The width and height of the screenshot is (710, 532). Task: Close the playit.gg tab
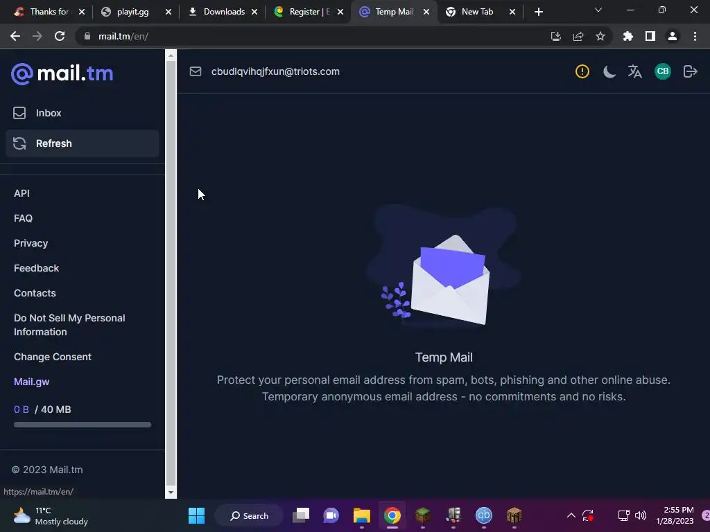pos(168,12)
